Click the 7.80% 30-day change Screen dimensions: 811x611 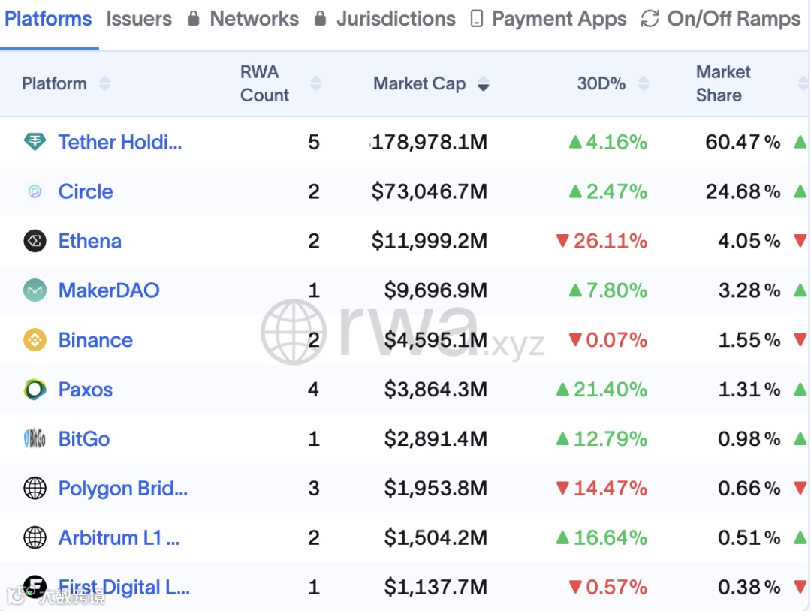(x=607, y=290)
